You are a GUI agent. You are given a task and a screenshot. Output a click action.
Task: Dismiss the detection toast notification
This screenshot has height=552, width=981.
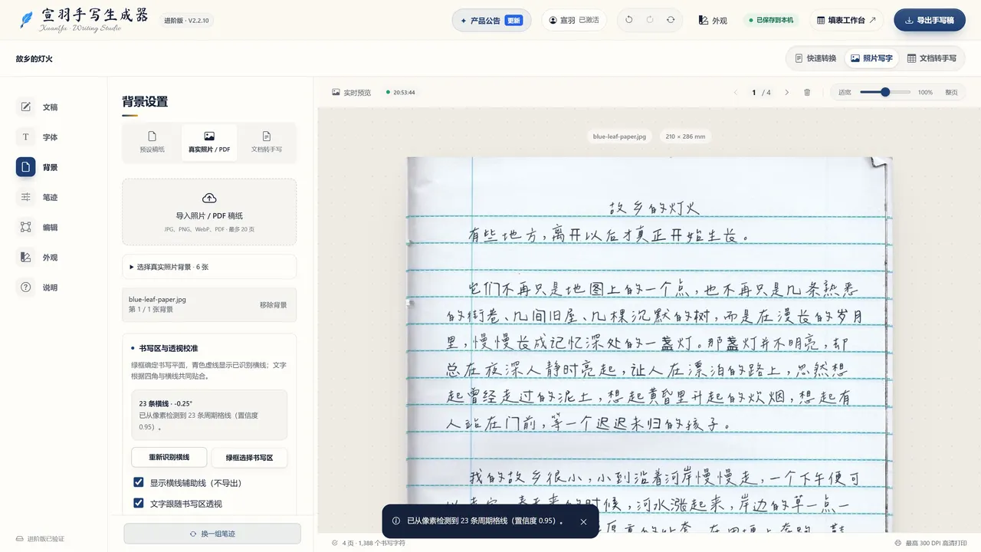click(x=583, y=521)
